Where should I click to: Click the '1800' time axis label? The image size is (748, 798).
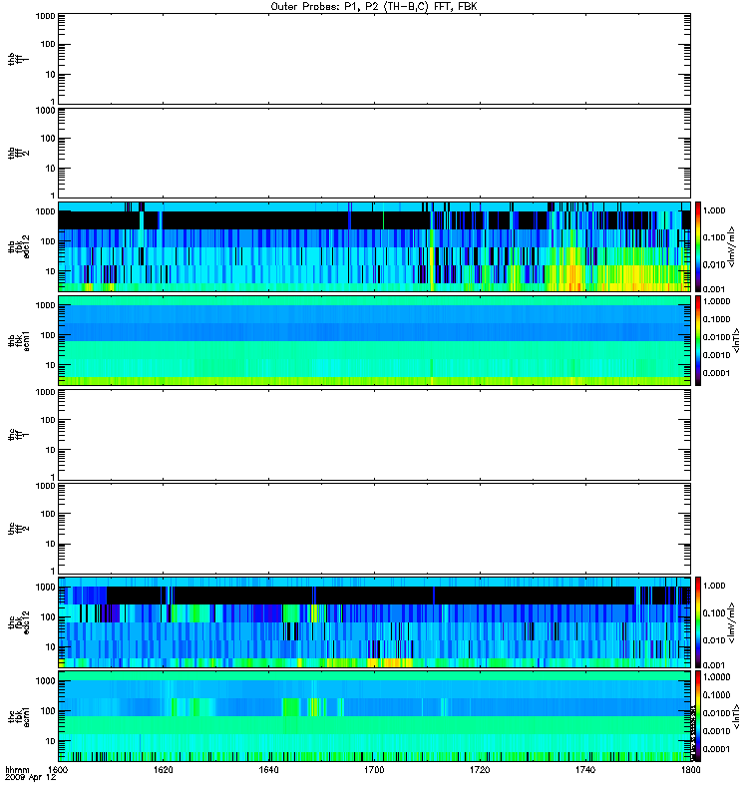coord(690,770)
